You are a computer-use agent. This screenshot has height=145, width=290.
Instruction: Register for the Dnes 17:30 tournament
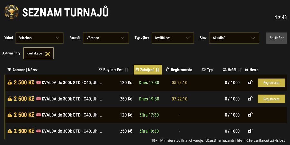(271, 83)
